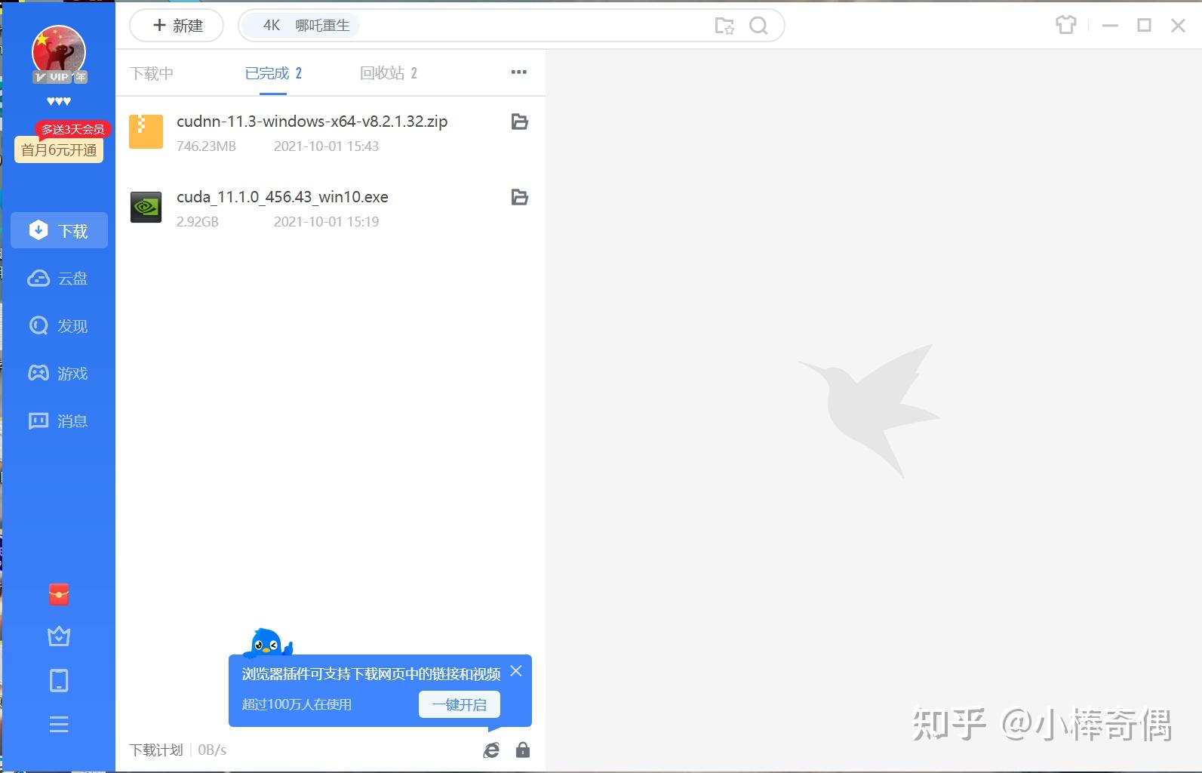
Task: Open folder for the cudnn zip file
Action: [x=519, y=122]
